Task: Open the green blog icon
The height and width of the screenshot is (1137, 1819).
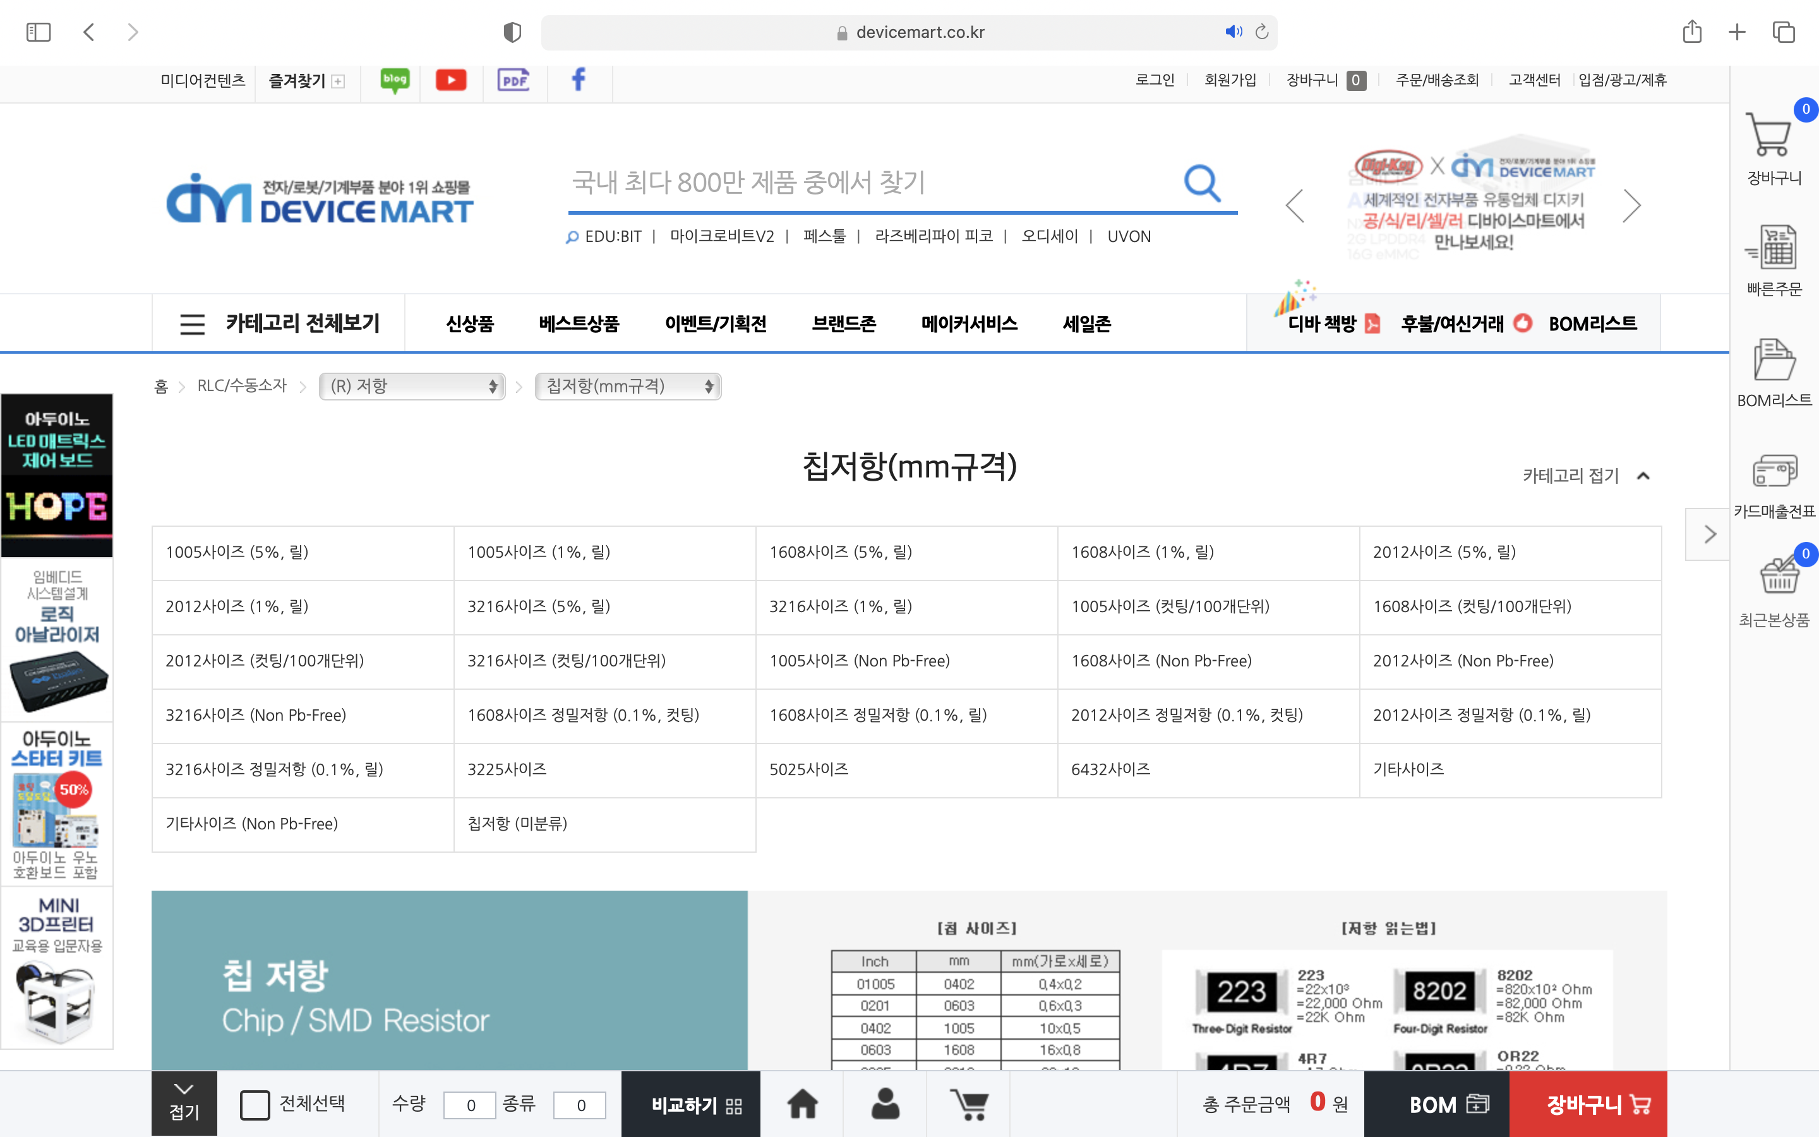Action: tap(395, 80)
